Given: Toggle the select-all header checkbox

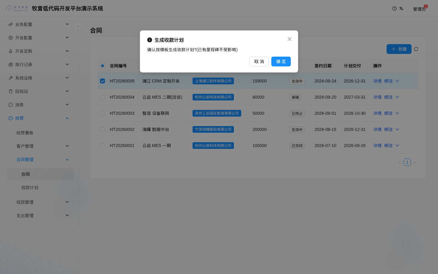Looking at the screenshot, I should (x=103, y=66).
